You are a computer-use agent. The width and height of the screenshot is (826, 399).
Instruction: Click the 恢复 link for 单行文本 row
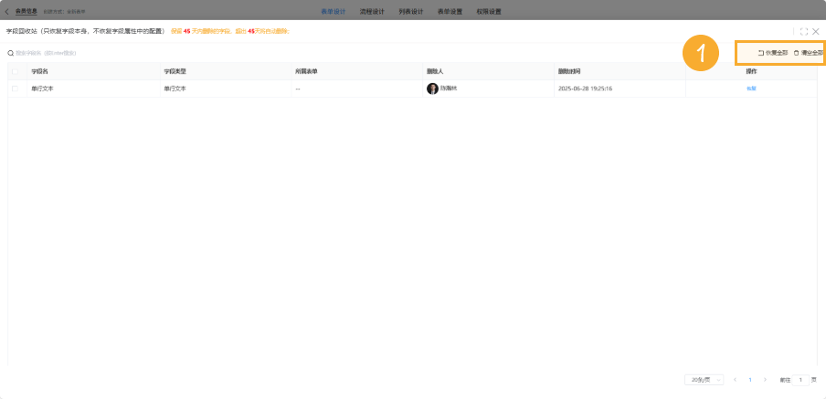[751, 89]
